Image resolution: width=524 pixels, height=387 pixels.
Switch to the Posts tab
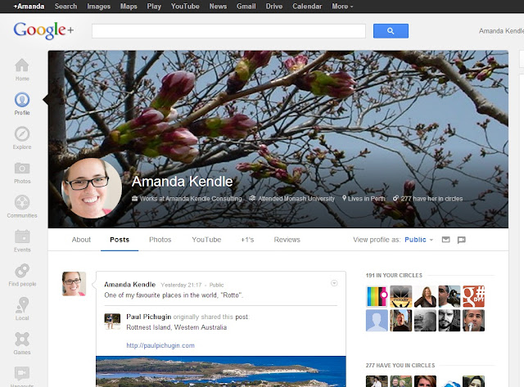pyautogui.click(x=120, y=240)
